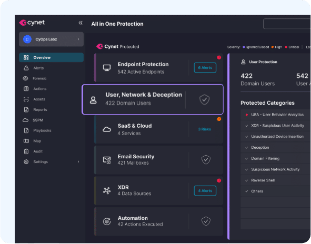Select XDR - Suspicious User Activity category
This screenshot has height=244, width=311.
(276, 126)
